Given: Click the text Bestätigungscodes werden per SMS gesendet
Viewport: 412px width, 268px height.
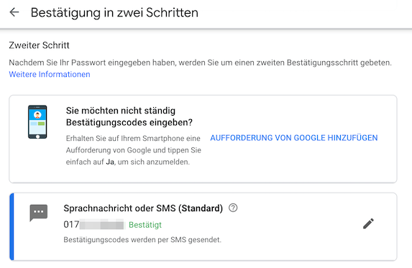Looking at the screenshot, I should [x=142, y=240].
